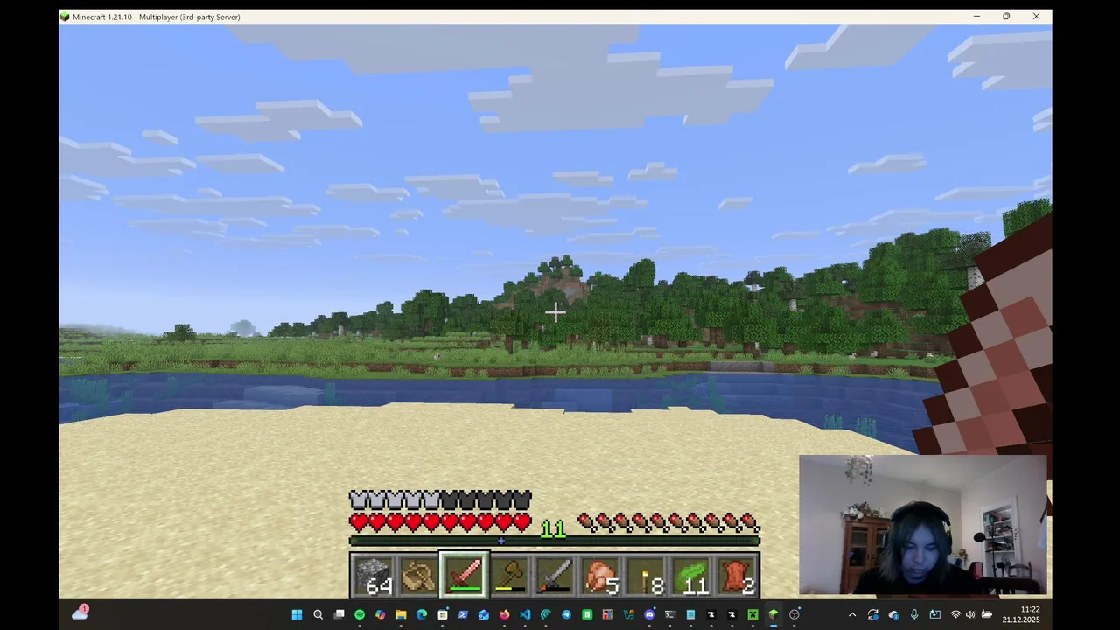Click the red hearts health bar

[440, 522]
